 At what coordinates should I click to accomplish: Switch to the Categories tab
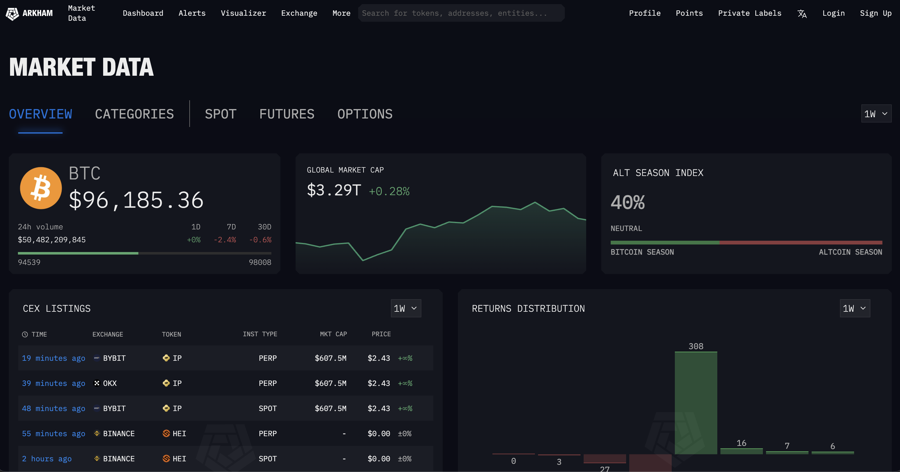pos(134,114)
